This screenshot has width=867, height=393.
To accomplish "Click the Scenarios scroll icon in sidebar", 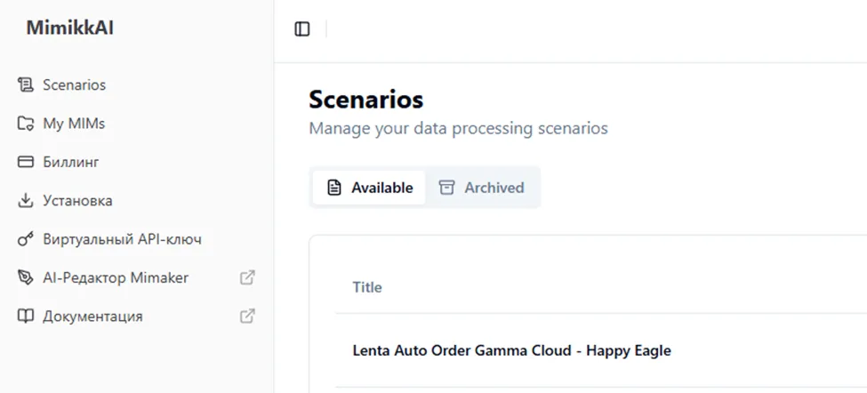I will click(25, 85).
